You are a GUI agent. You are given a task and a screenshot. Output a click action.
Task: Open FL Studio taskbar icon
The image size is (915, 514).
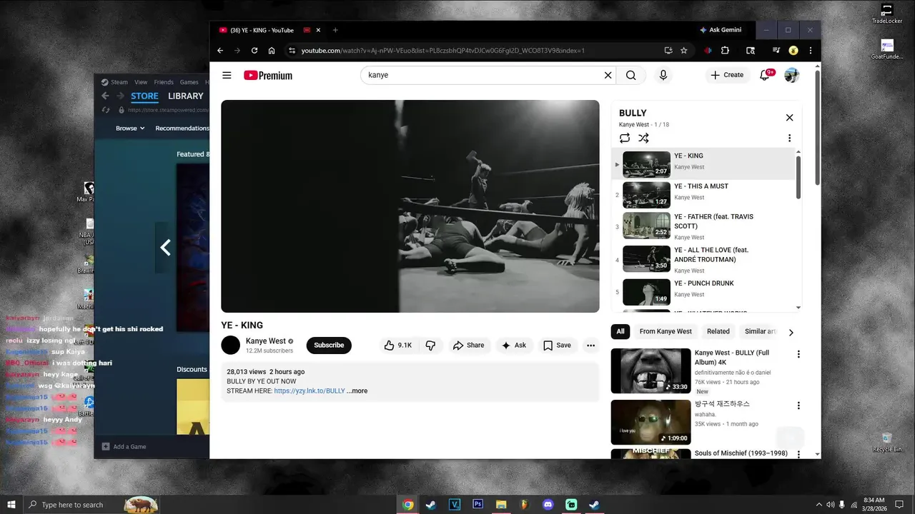pyautogui.click(x=525, y=504)
